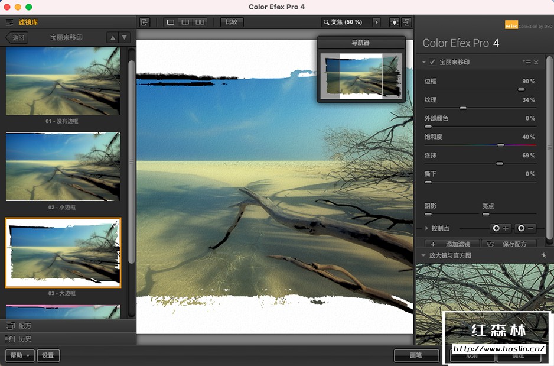554x366 pixels.
Task: Add a positive control point
Action: pyautogui.click(x=500, y=228)
